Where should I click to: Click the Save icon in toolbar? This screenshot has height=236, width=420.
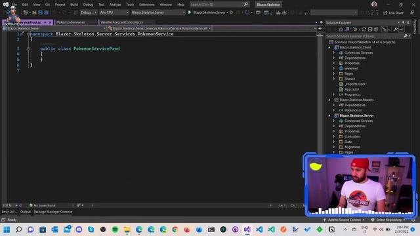[x=41, y=12]
